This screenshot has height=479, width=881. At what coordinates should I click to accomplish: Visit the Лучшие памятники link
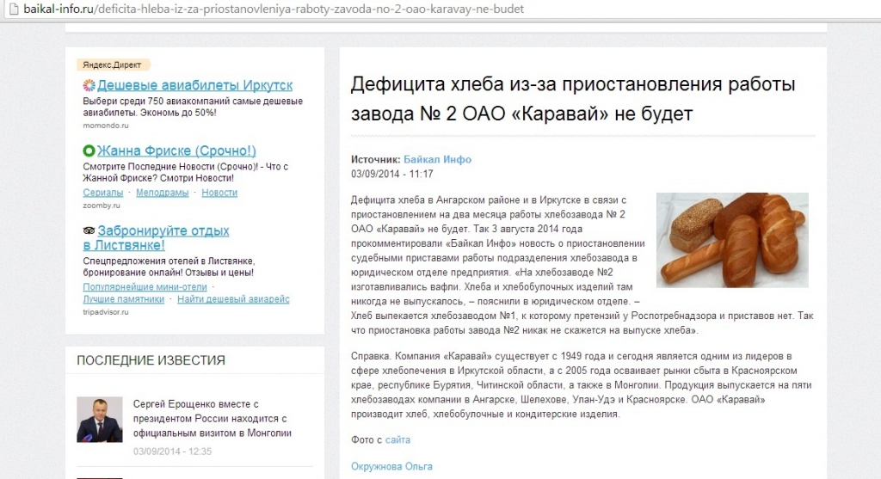pos(123,299)
